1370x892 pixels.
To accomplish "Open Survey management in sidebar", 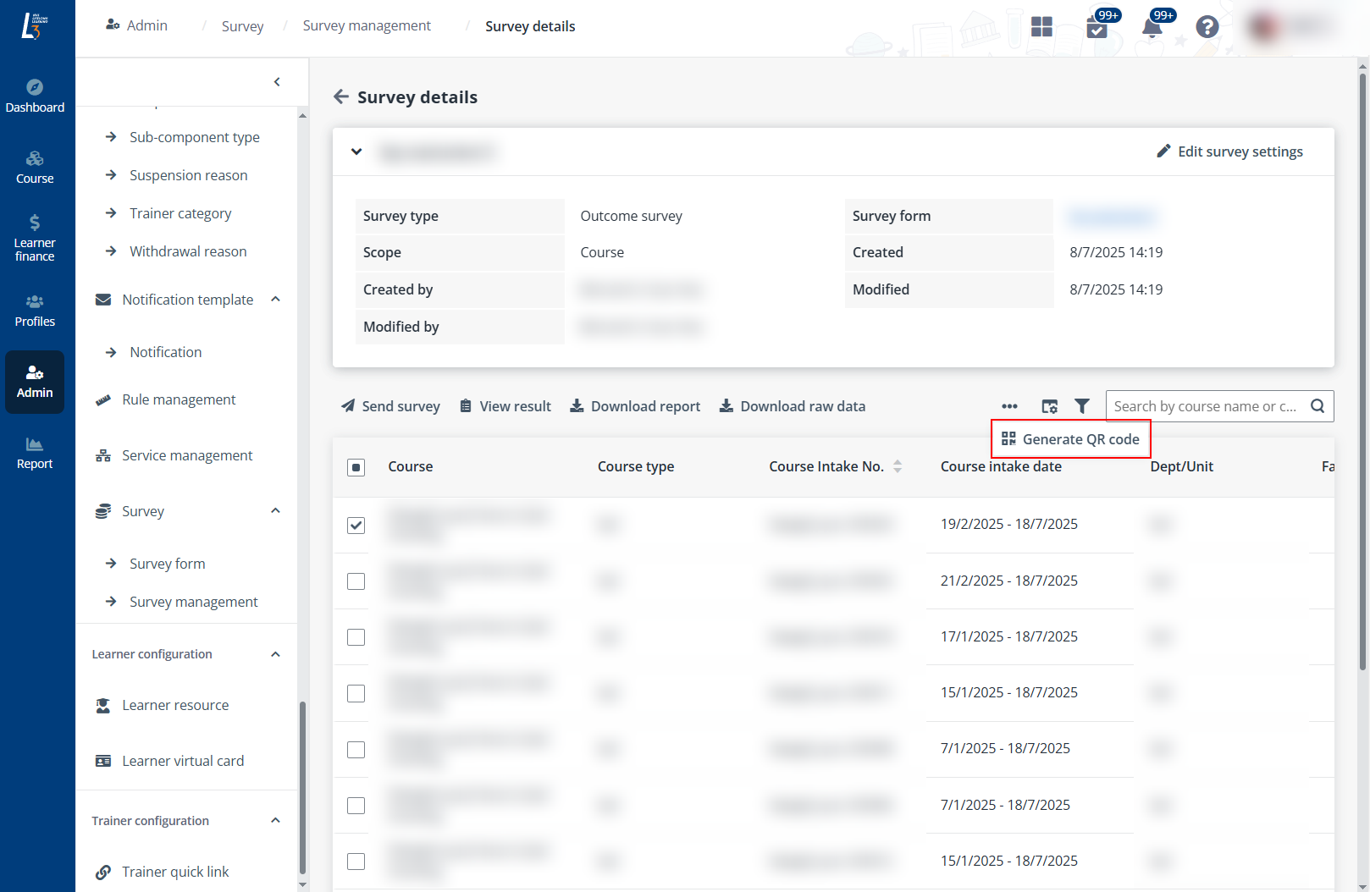I will 193,602.
